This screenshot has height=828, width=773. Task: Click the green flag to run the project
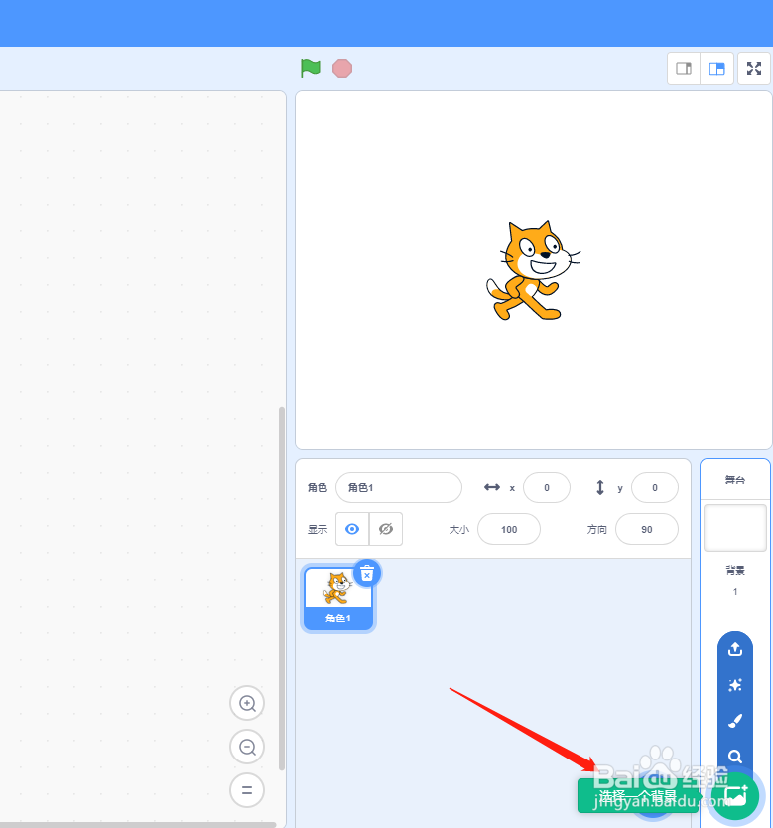[311, 69]
